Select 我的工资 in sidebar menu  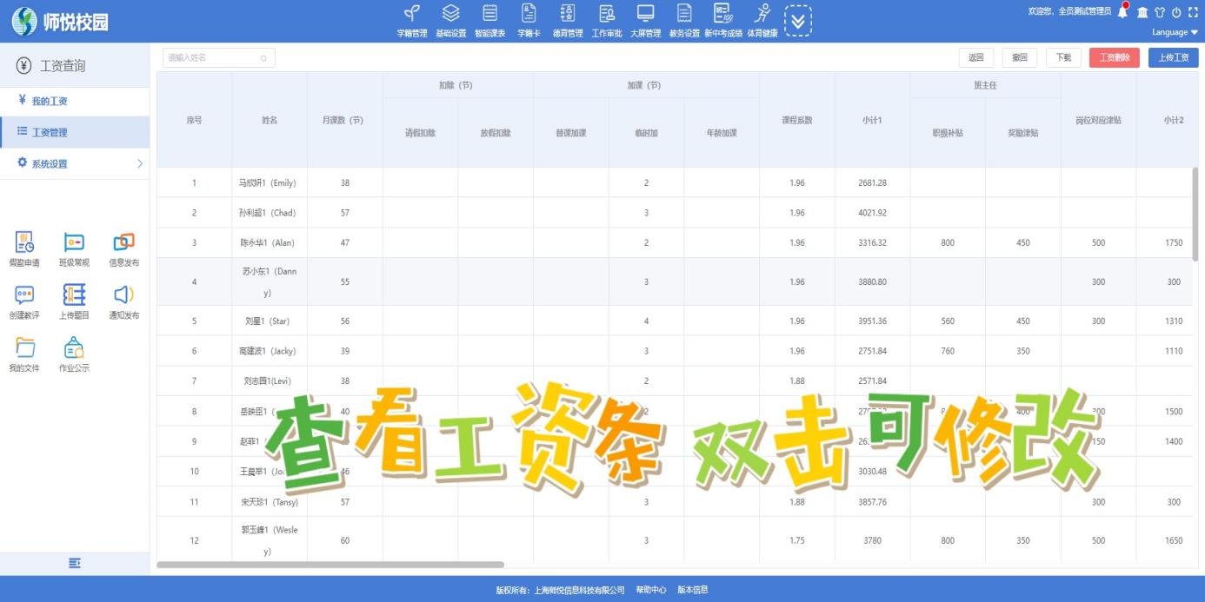click(x=50, y=101)
